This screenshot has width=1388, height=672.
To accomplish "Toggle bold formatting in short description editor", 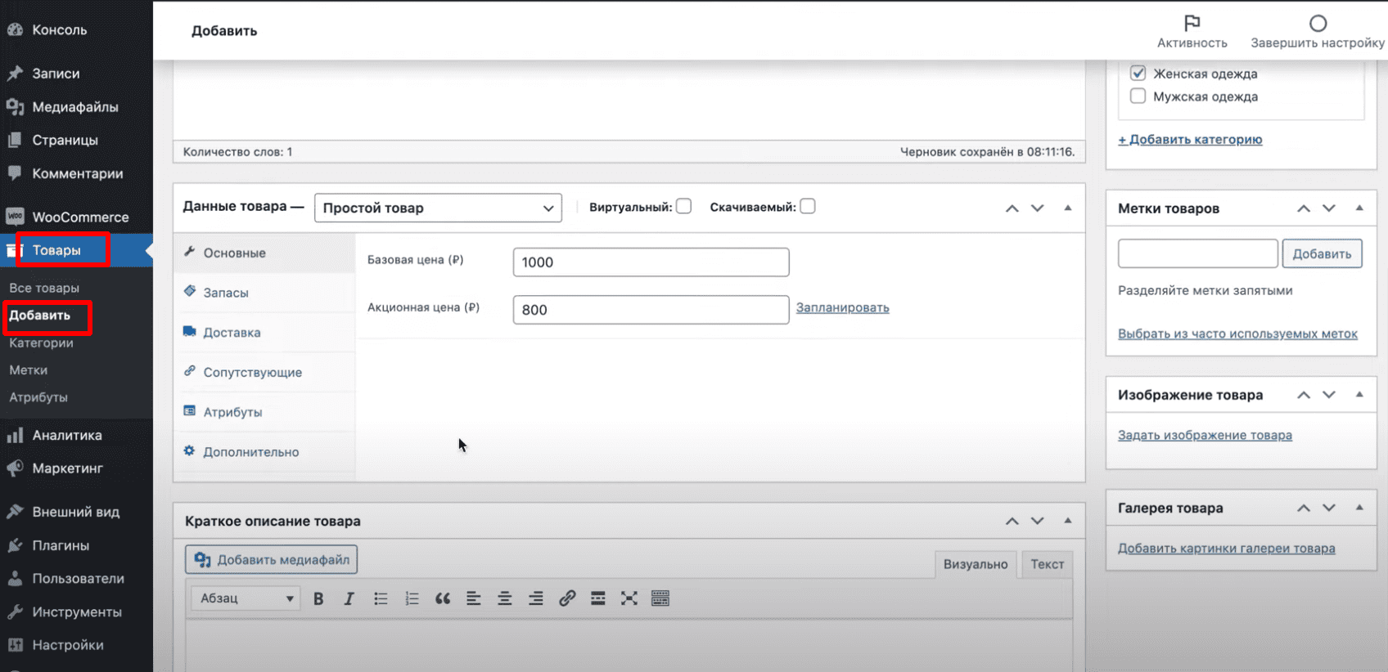I will (x=318, y=598).
